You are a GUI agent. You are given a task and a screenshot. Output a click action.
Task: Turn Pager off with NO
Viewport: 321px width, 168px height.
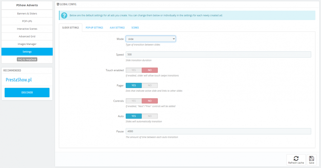click(x=150, y=85)
